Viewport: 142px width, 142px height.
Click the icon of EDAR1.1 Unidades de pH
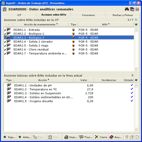click(x=9, y=85)
